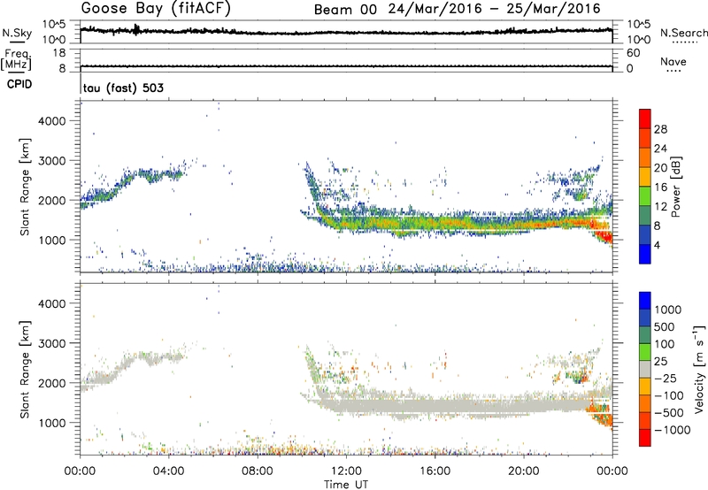This screenshot has width=708, height=490.
Task: Click the "N.Search" legend label
Action: tap(683, 33)
